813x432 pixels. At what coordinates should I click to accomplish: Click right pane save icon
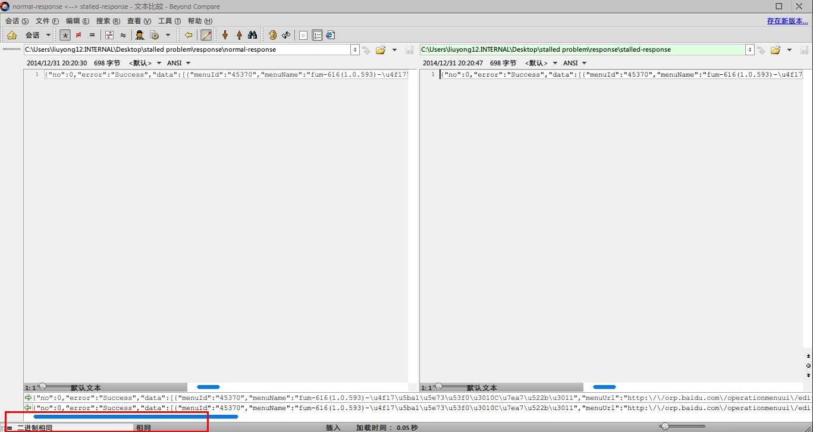pos(804,51)
